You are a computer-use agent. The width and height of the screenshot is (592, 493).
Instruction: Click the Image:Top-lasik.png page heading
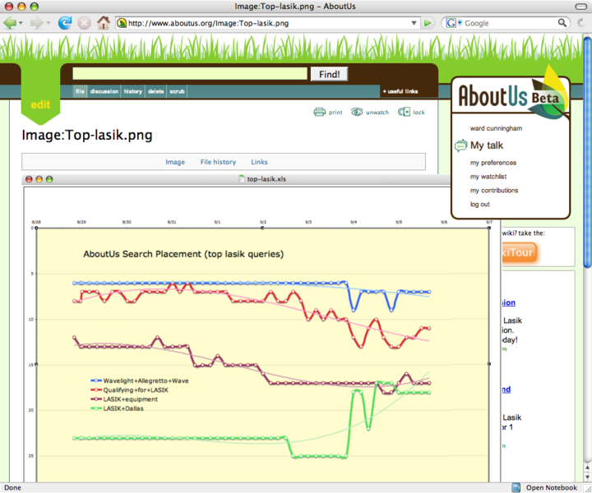pyautogui.click(x=87, y=135)
